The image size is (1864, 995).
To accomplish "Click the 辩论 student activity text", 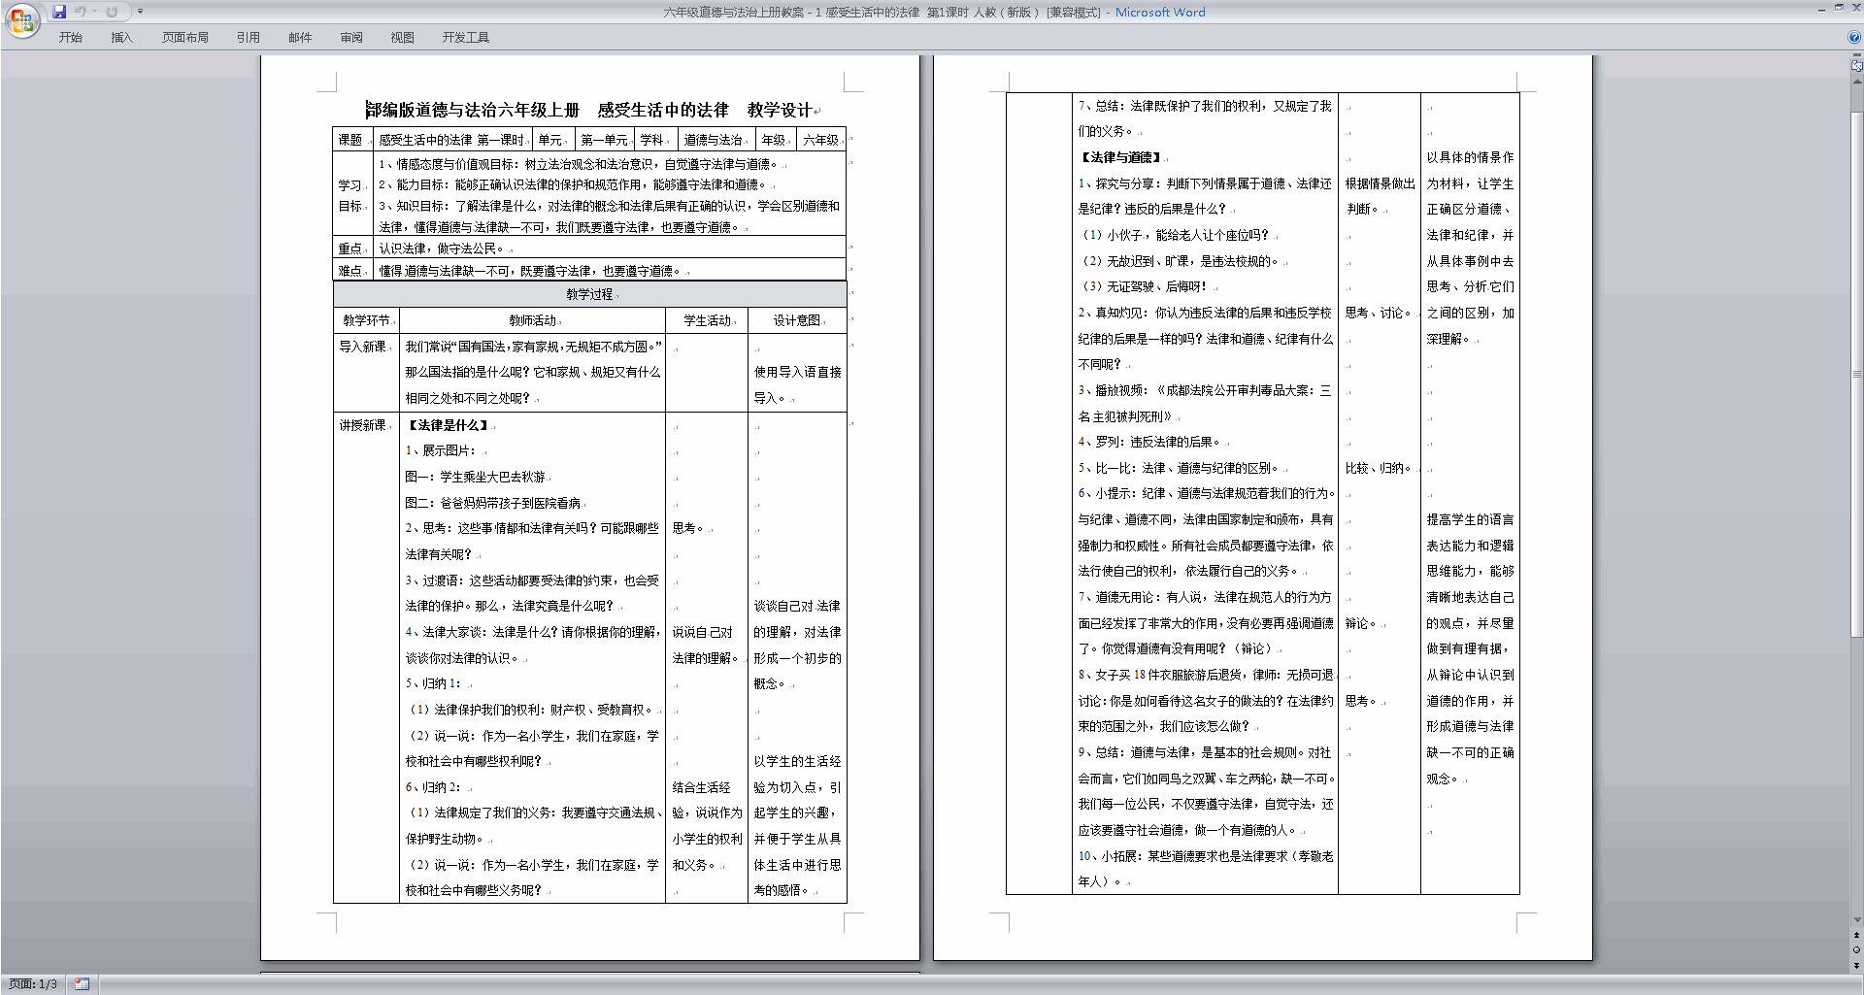I will (1359, 623).
